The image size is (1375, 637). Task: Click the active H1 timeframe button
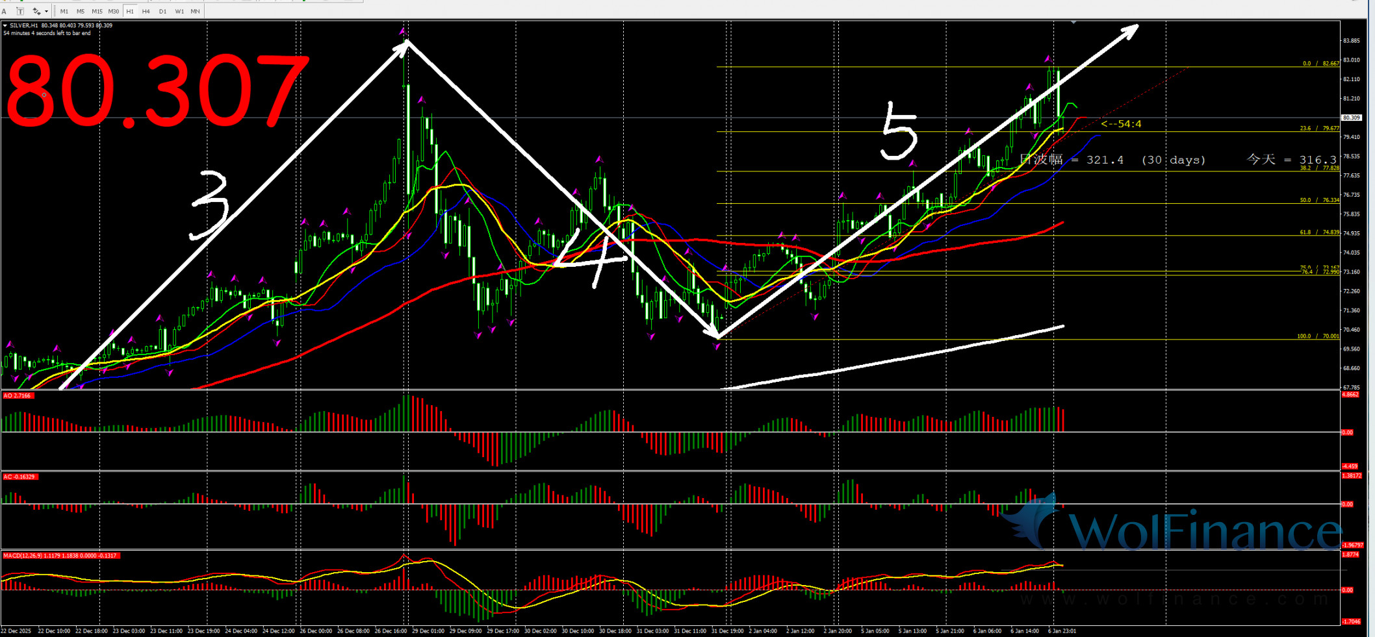(x=130, y=11)
